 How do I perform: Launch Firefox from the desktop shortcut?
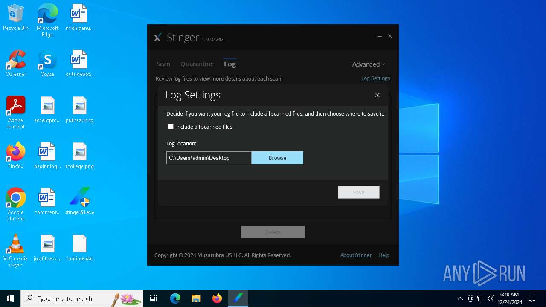(16, 156)
